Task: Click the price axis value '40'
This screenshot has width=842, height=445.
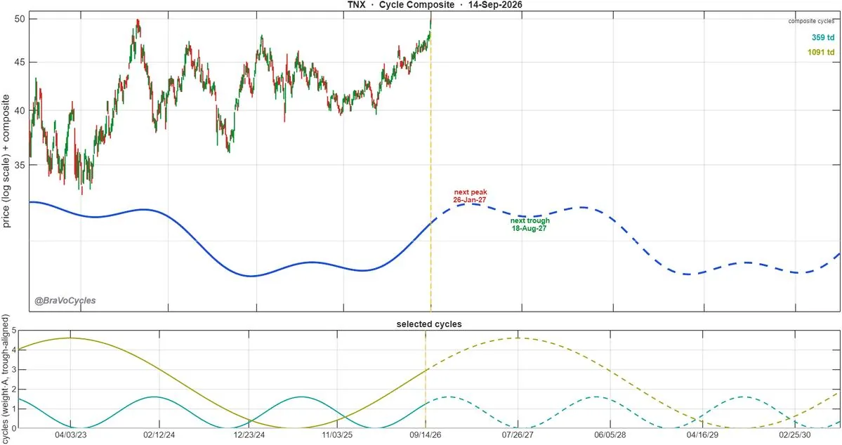Action: tap(20, 111)
